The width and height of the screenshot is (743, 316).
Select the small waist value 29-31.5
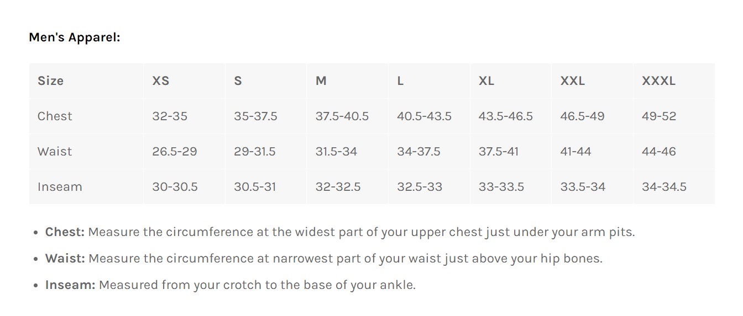point(254,151)
